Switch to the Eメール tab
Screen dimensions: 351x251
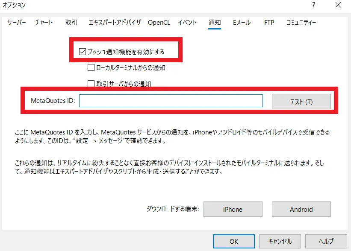[x=241, y=23]
